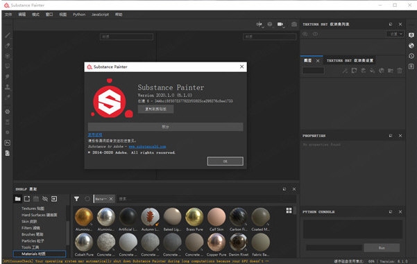This screenshot has width=417, height=264.
Task: Click the blue link above feedback text
Action: click(95, 134)
